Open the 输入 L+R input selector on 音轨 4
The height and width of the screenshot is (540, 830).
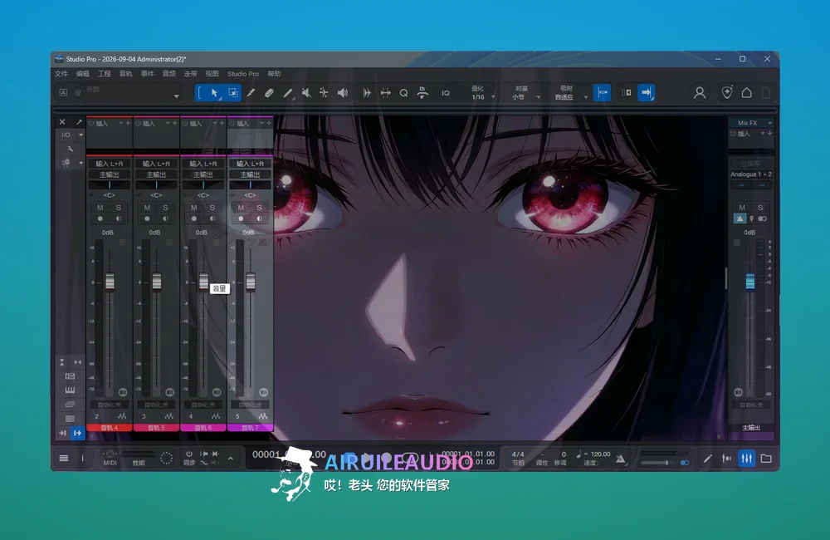(x=110, y=164)
